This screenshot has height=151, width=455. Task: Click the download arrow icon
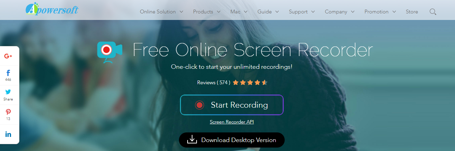(x=192, y=140)
